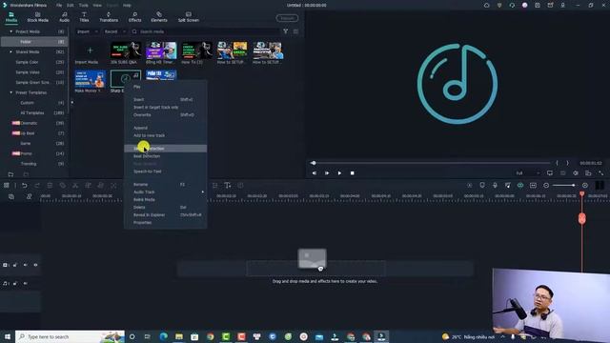
Task: Collapse the Project Media tree
Action: coord(10,31)
